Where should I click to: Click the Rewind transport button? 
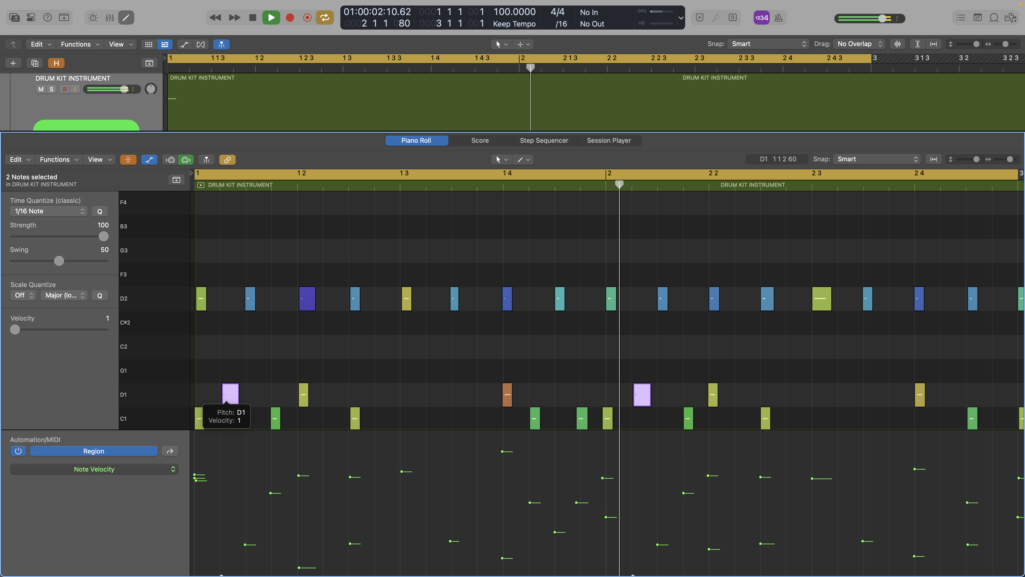[215, 18]
